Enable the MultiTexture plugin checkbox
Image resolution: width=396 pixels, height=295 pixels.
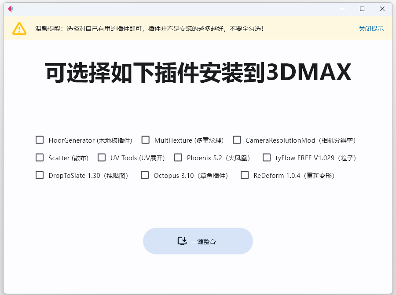click(x=146, y=140)
